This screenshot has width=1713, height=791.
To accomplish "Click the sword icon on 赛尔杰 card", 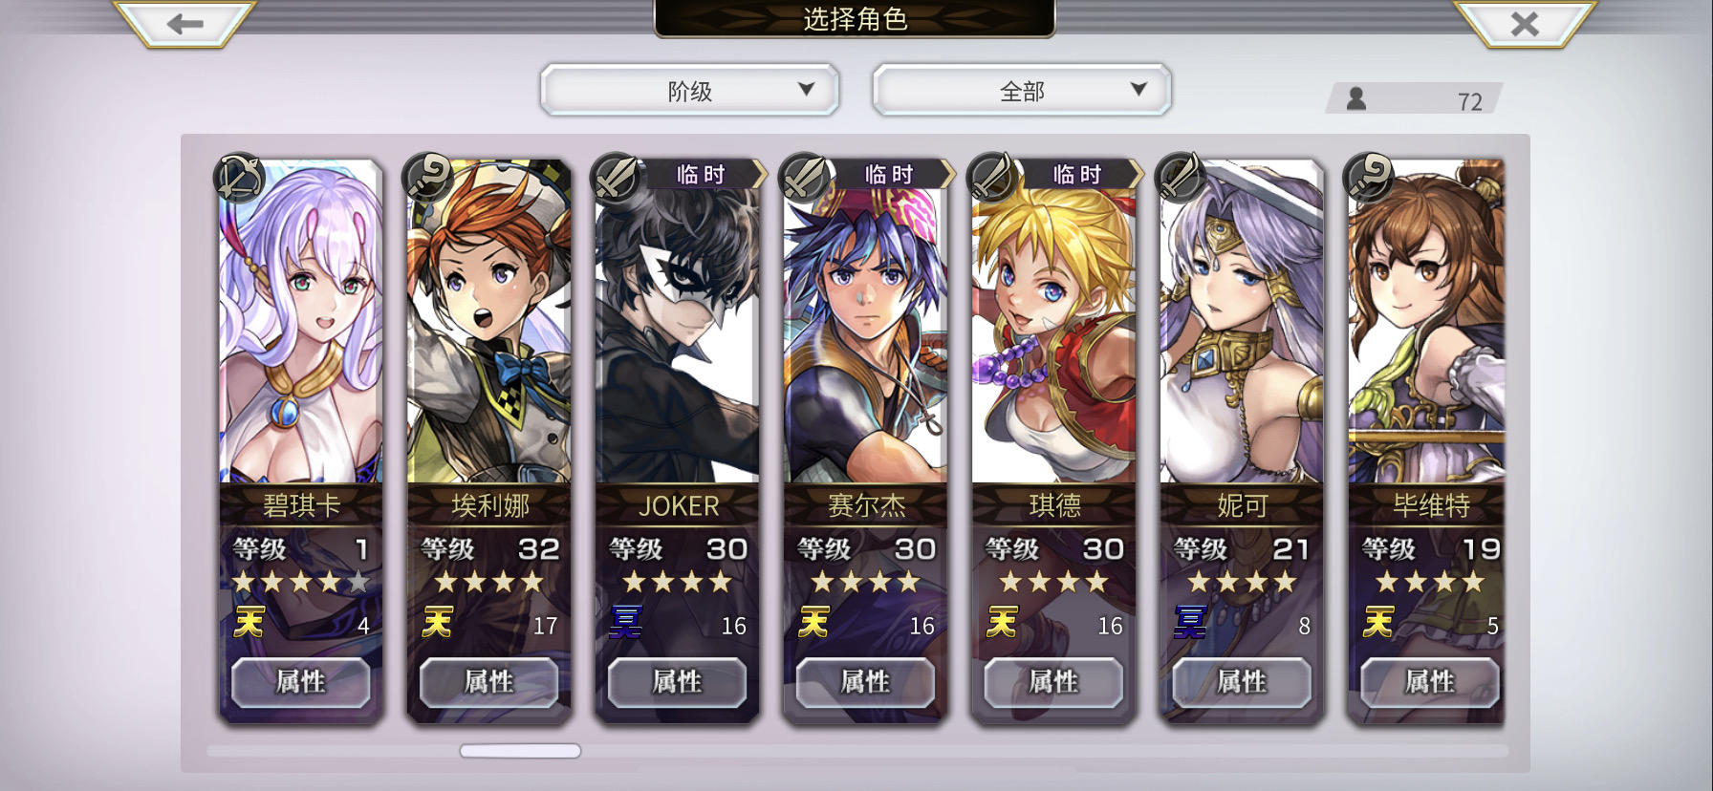I will point(804,177).
